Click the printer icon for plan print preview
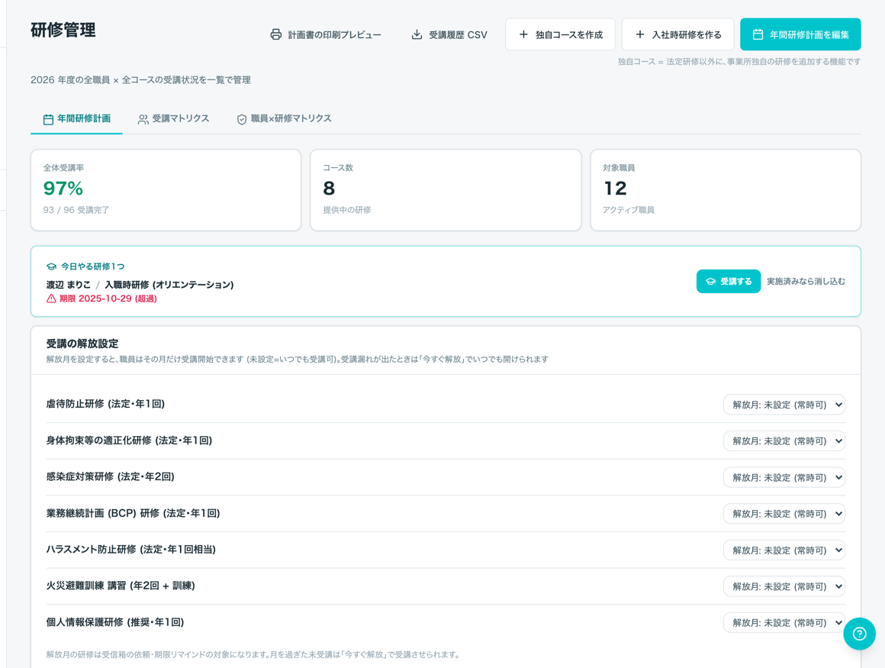This screenshot has height=668, width=885. 275,35
